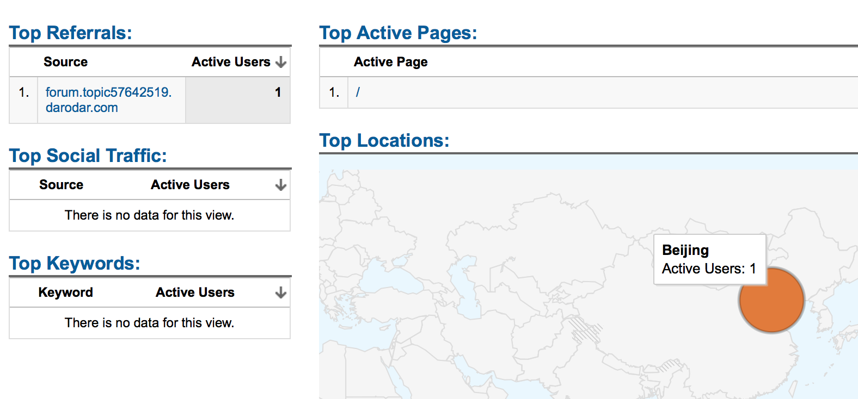Click the Source header in Top Referrals
This screenshot has height=399, width=858.
[x=65, y=62]
